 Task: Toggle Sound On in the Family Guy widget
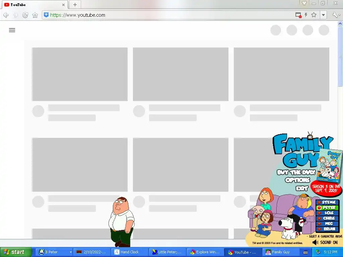point(325,242)
